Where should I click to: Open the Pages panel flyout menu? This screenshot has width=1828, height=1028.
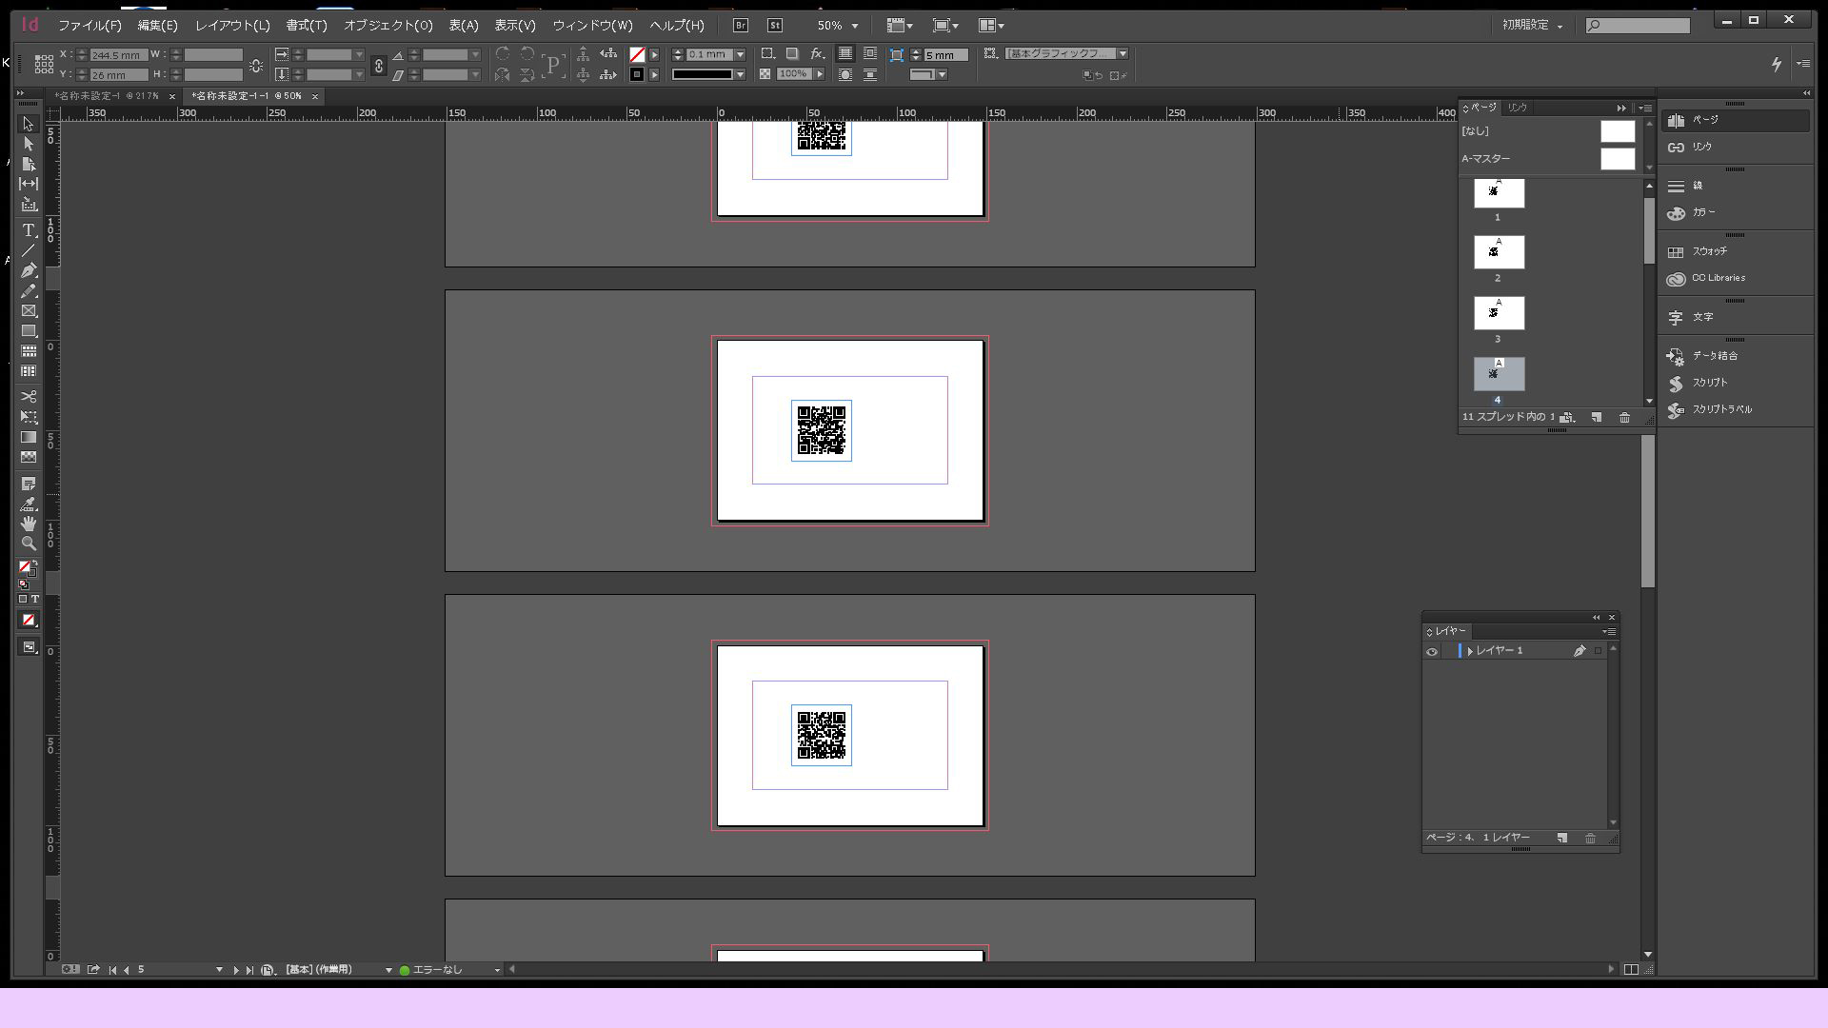point(1645,109)
